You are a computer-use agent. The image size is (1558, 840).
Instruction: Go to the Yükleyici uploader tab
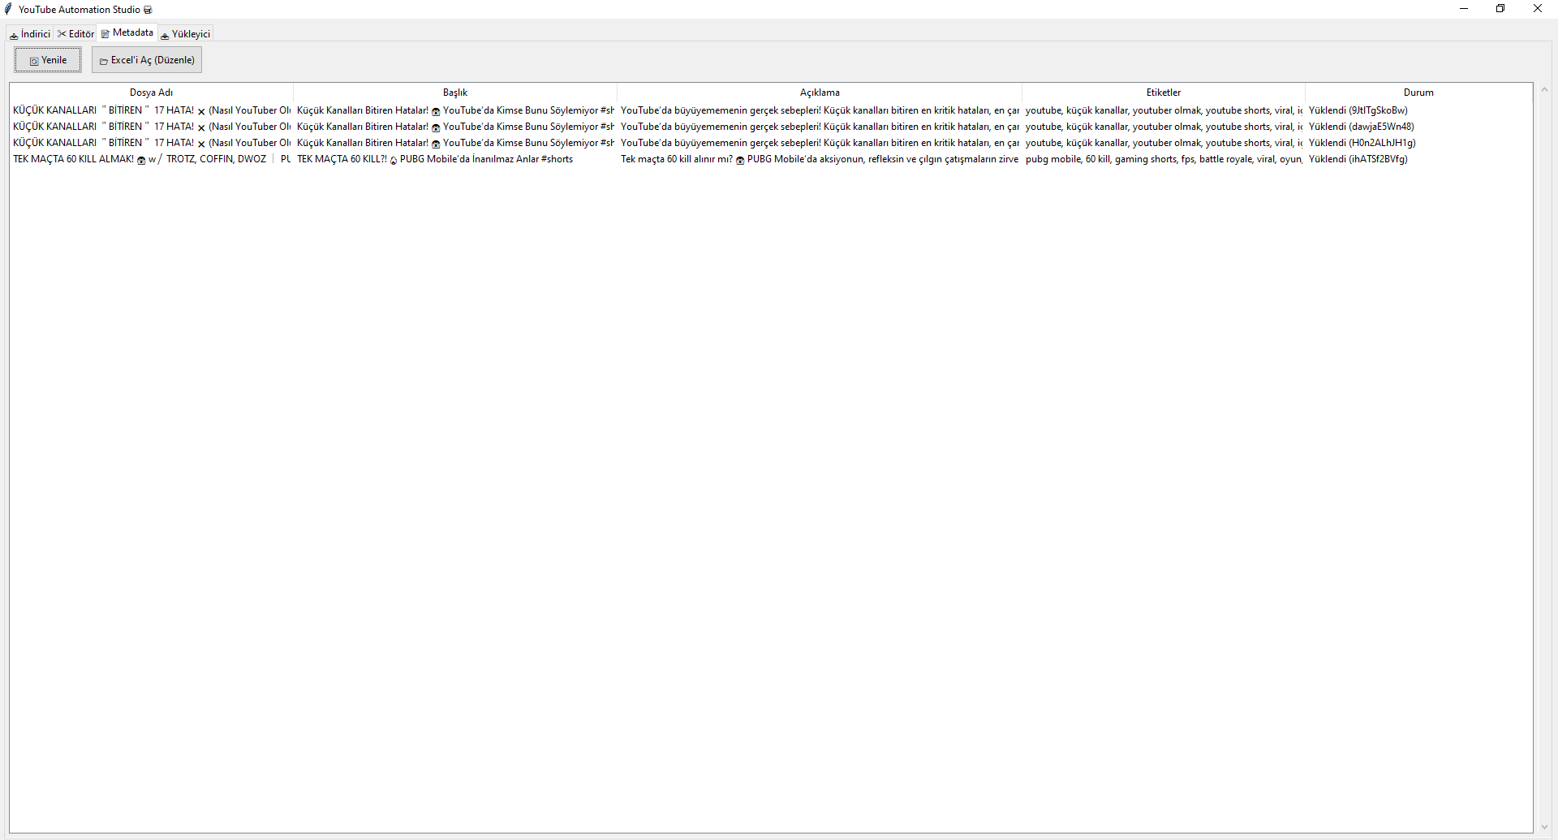point(186,34)
